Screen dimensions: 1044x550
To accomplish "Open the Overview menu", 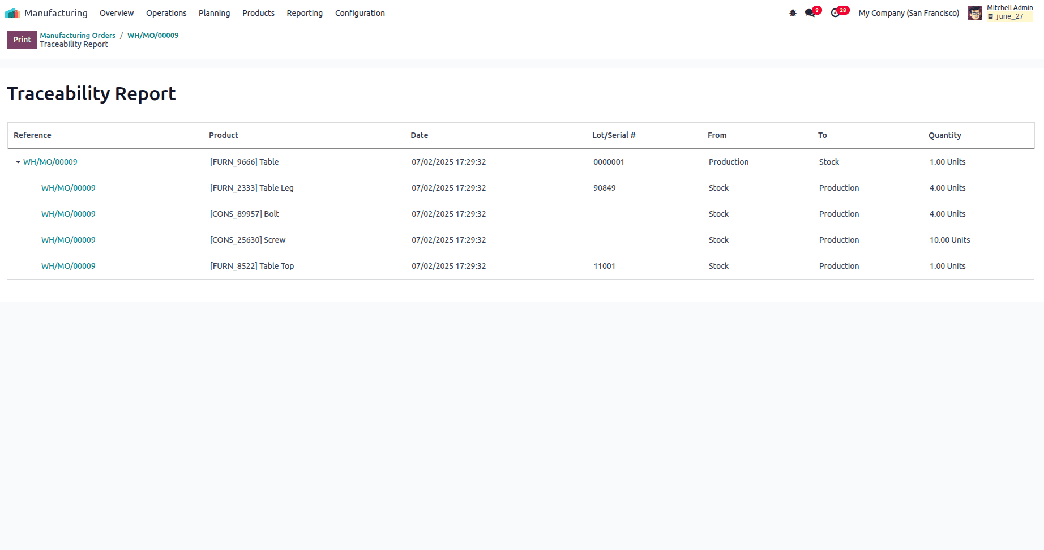I will pyautogui.click(x=117, y=13).
